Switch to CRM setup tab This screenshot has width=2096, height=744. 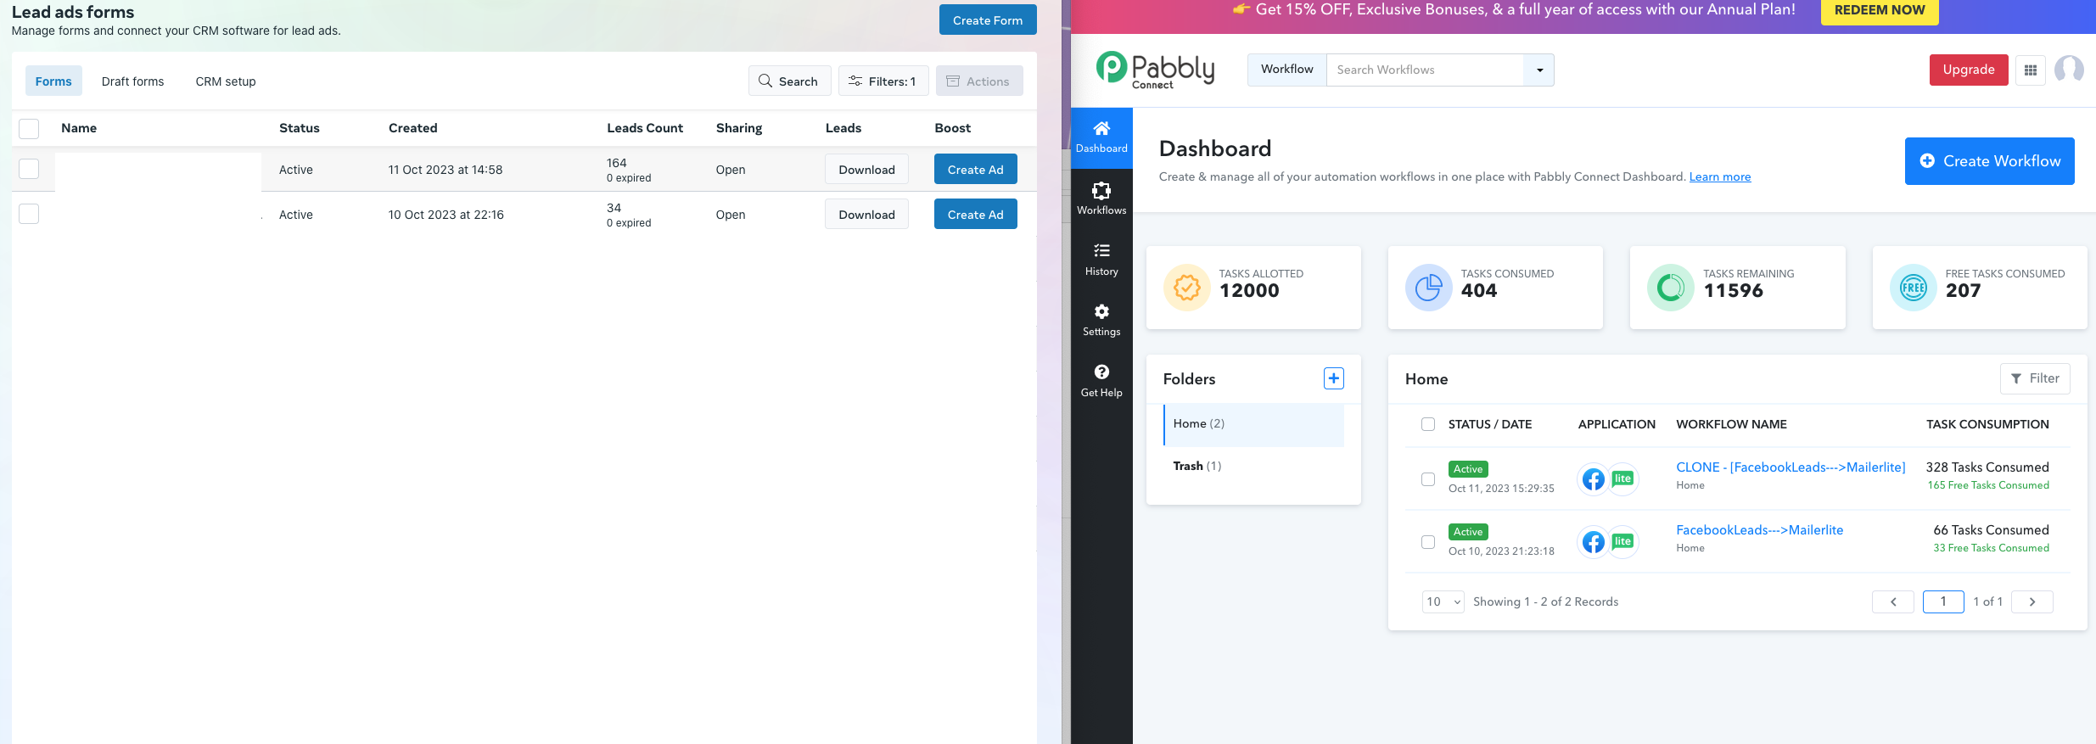[226, 81]
